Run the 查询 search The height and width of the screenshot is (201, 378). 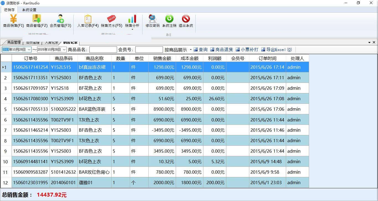[x=201, y=50]
